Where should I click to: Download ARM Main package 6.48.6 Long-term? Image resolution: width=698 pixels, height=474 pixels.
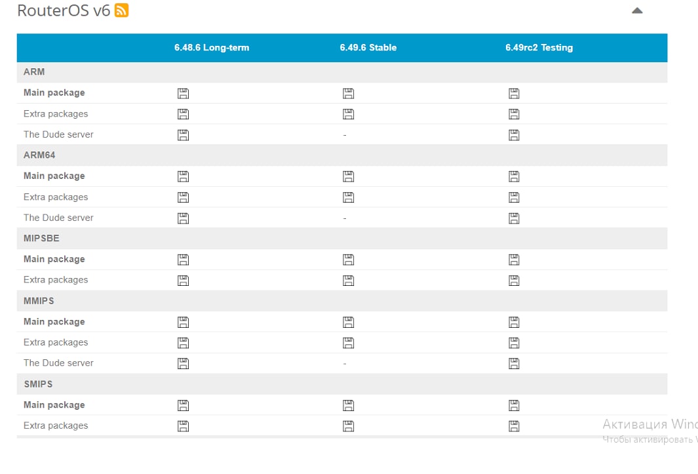click(183, 94)
